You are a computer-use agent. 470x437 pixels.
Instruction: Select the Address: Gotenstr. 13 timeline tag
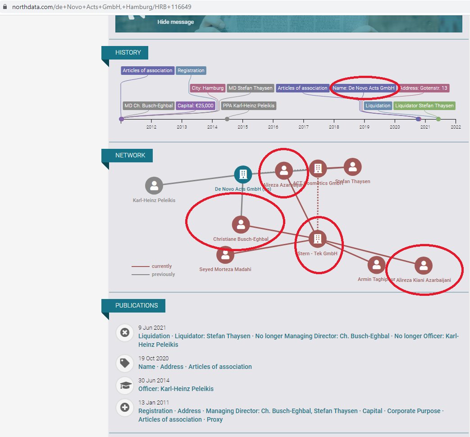(423, 88)
